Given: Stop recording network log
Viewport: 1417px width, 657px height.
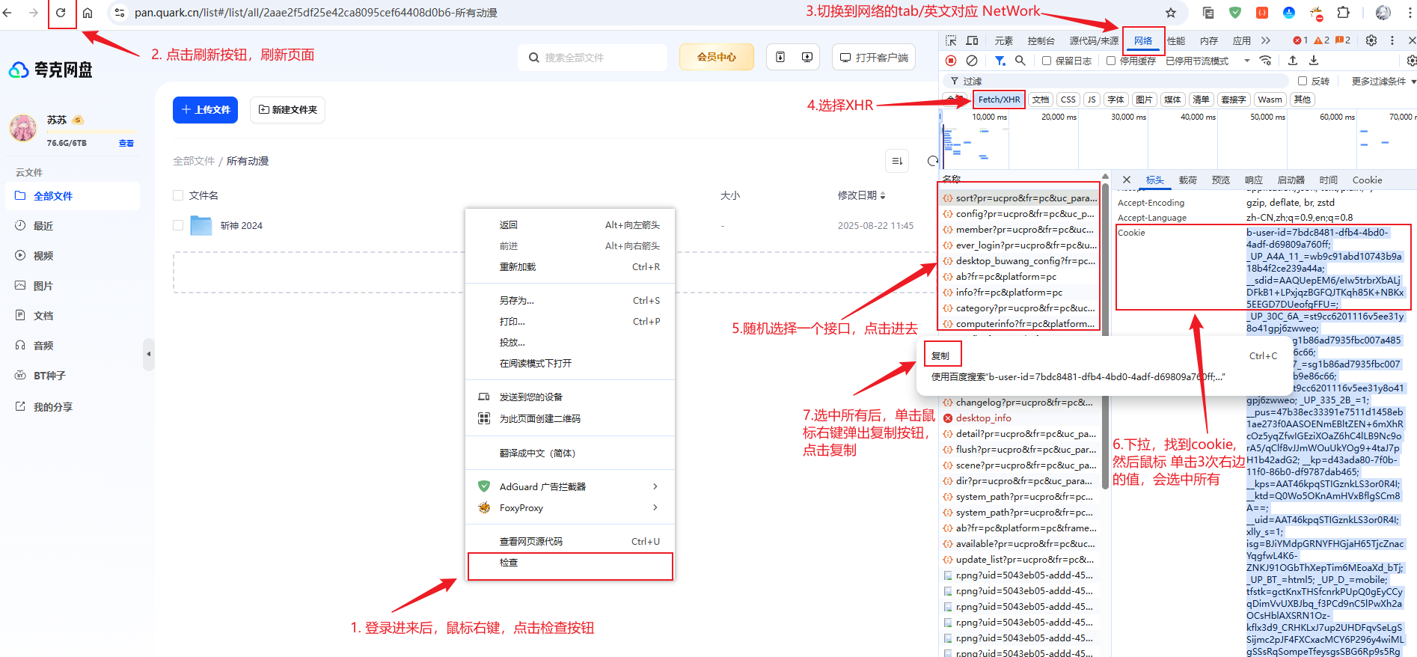Looking at the screenshot, I should click(951, 61).
